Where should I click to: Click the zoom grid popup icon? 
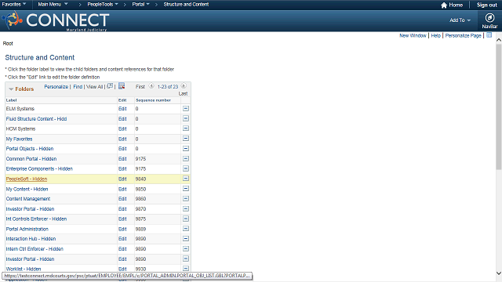click(110, 86)
